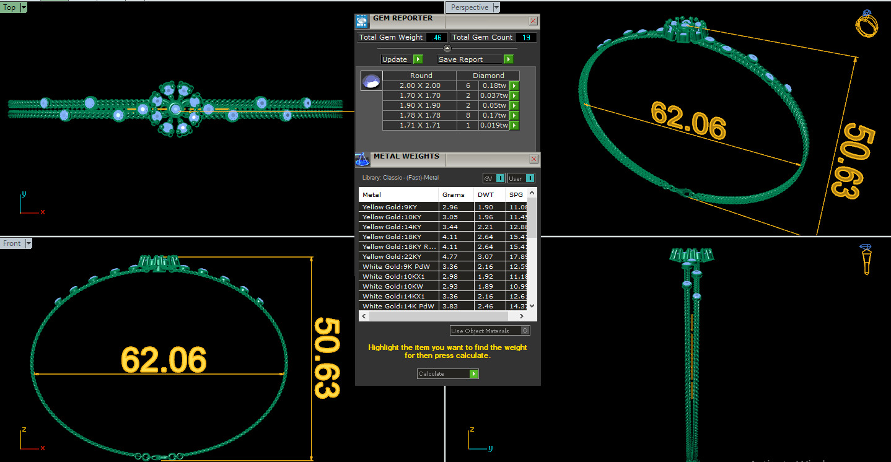Viewport: 891px width, 462px height.
Task: Open the Front viewport dropdown arrow
Action: click(28, 243)
